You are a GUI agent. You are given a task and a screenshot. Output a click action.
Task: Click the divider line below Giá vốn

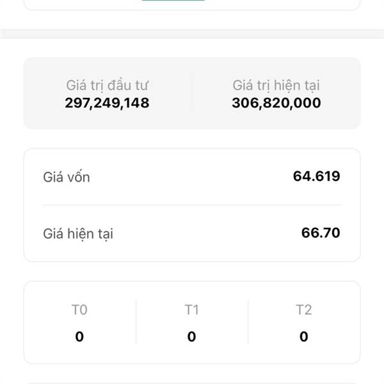192,205
